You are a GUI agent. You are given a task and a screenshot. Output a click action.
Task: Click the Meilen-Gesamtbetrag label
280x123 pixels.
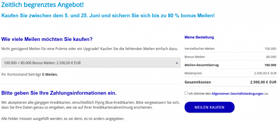click(202, 65)
